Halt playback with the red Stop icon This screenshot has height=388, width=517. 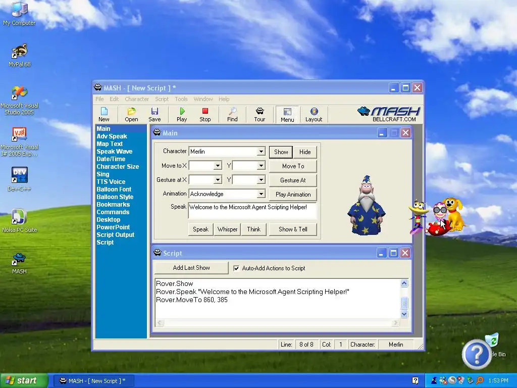(x=205, y=115)
